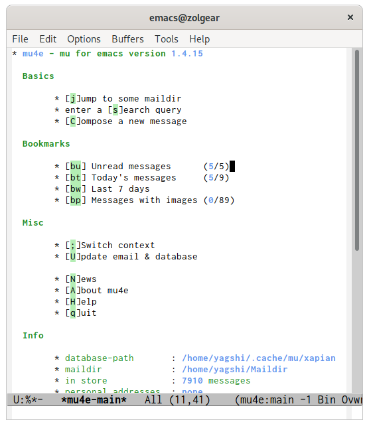Click the Info section heading

pos(33,336)
